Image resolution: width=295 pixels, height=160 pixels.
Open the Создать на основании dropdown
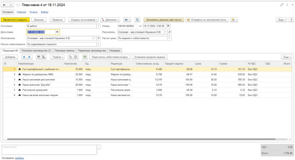click(x=84, y=19)
